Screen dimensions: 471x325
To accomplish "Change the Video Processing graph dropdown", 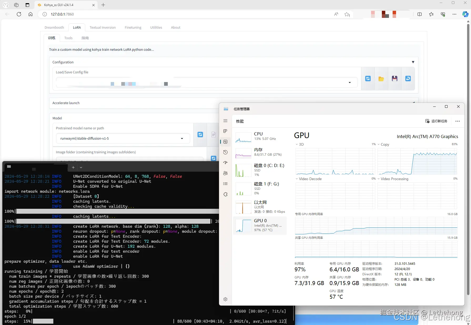I will (393, 179).
